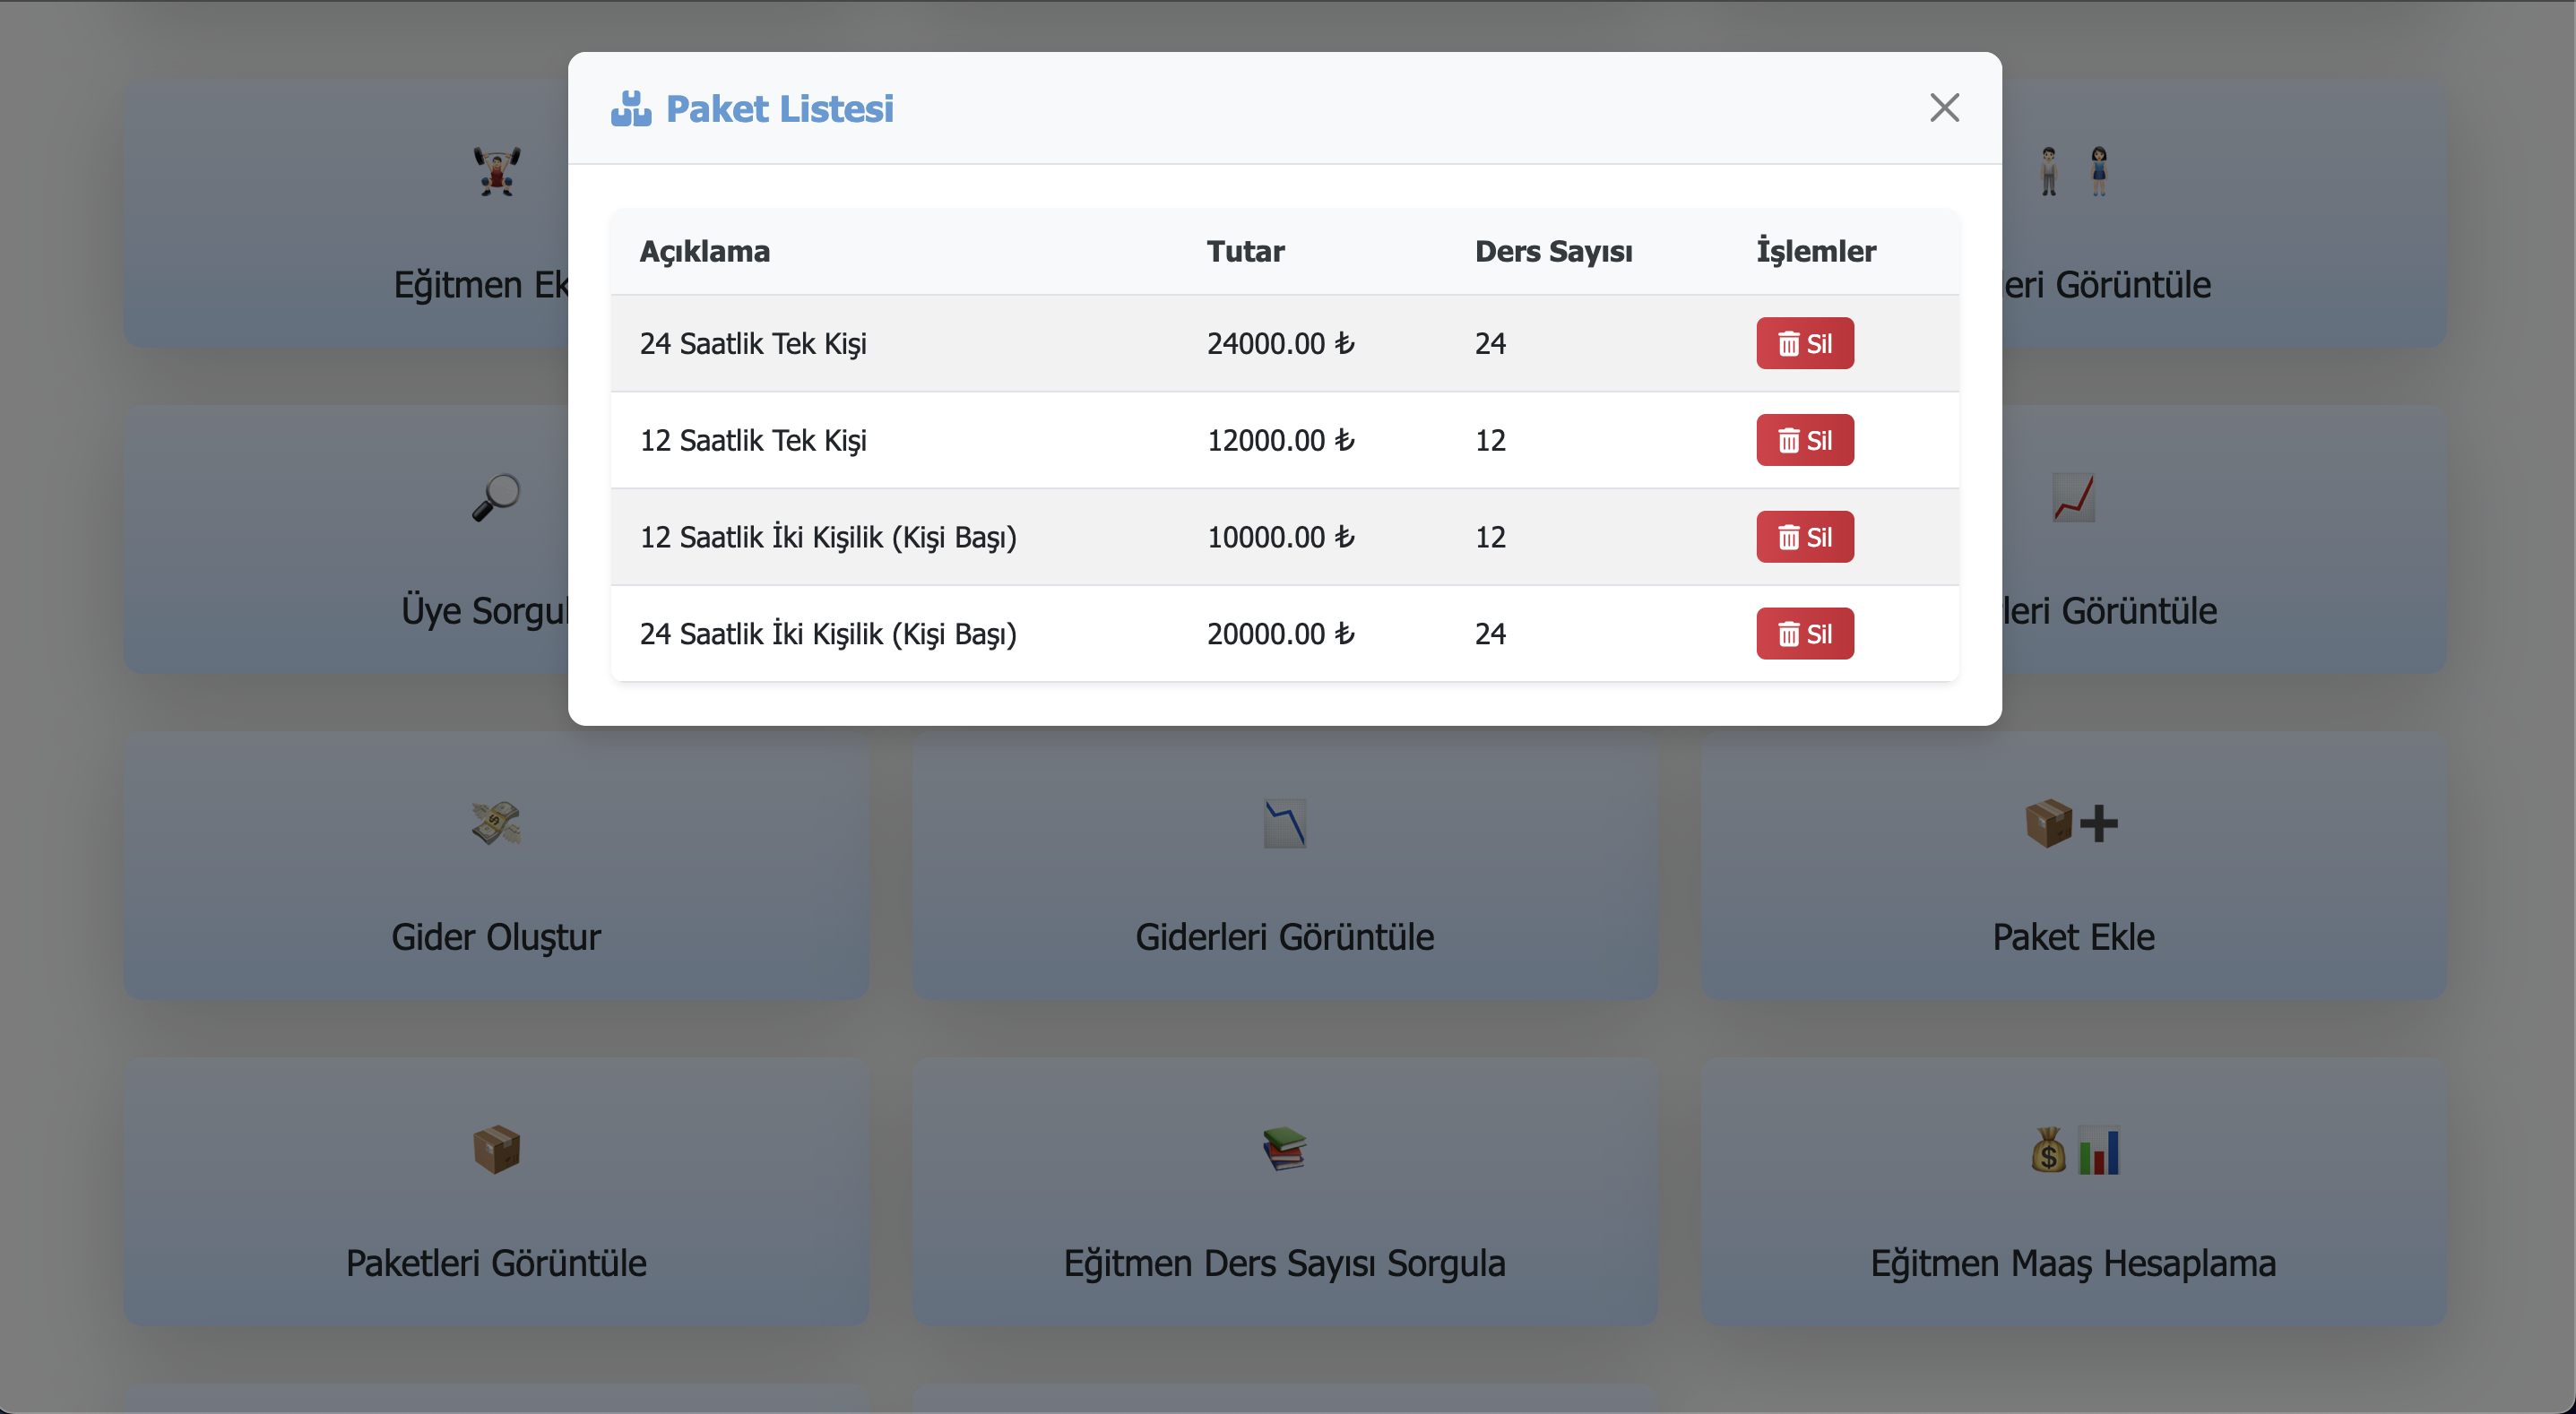Screen dimensions: 2576x1414
Task: Click the Paket Listesi title text
Action: 779,108
